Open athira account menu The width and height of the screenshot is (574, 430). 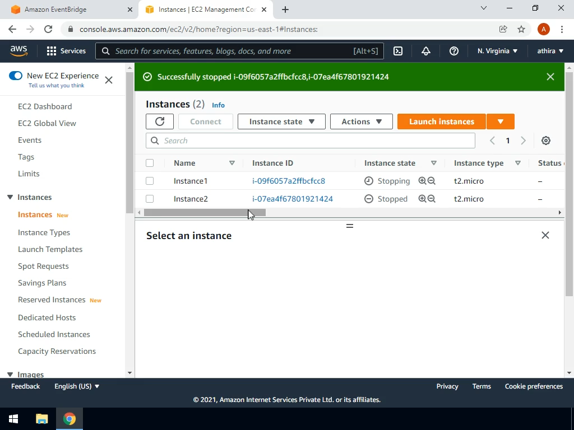click(x=550, y=51)
